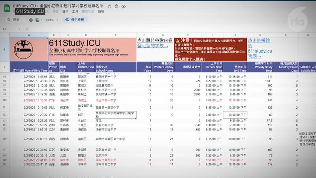Check the cloud document status icon
The width and height of the screenshot is (316, 178).
click(124, 6)
